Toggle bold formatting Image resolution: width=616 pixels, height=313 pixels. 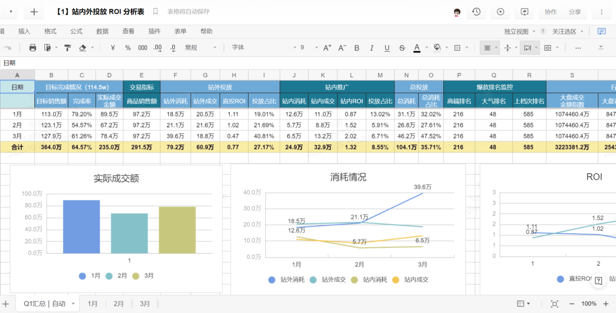click(356, 47)
